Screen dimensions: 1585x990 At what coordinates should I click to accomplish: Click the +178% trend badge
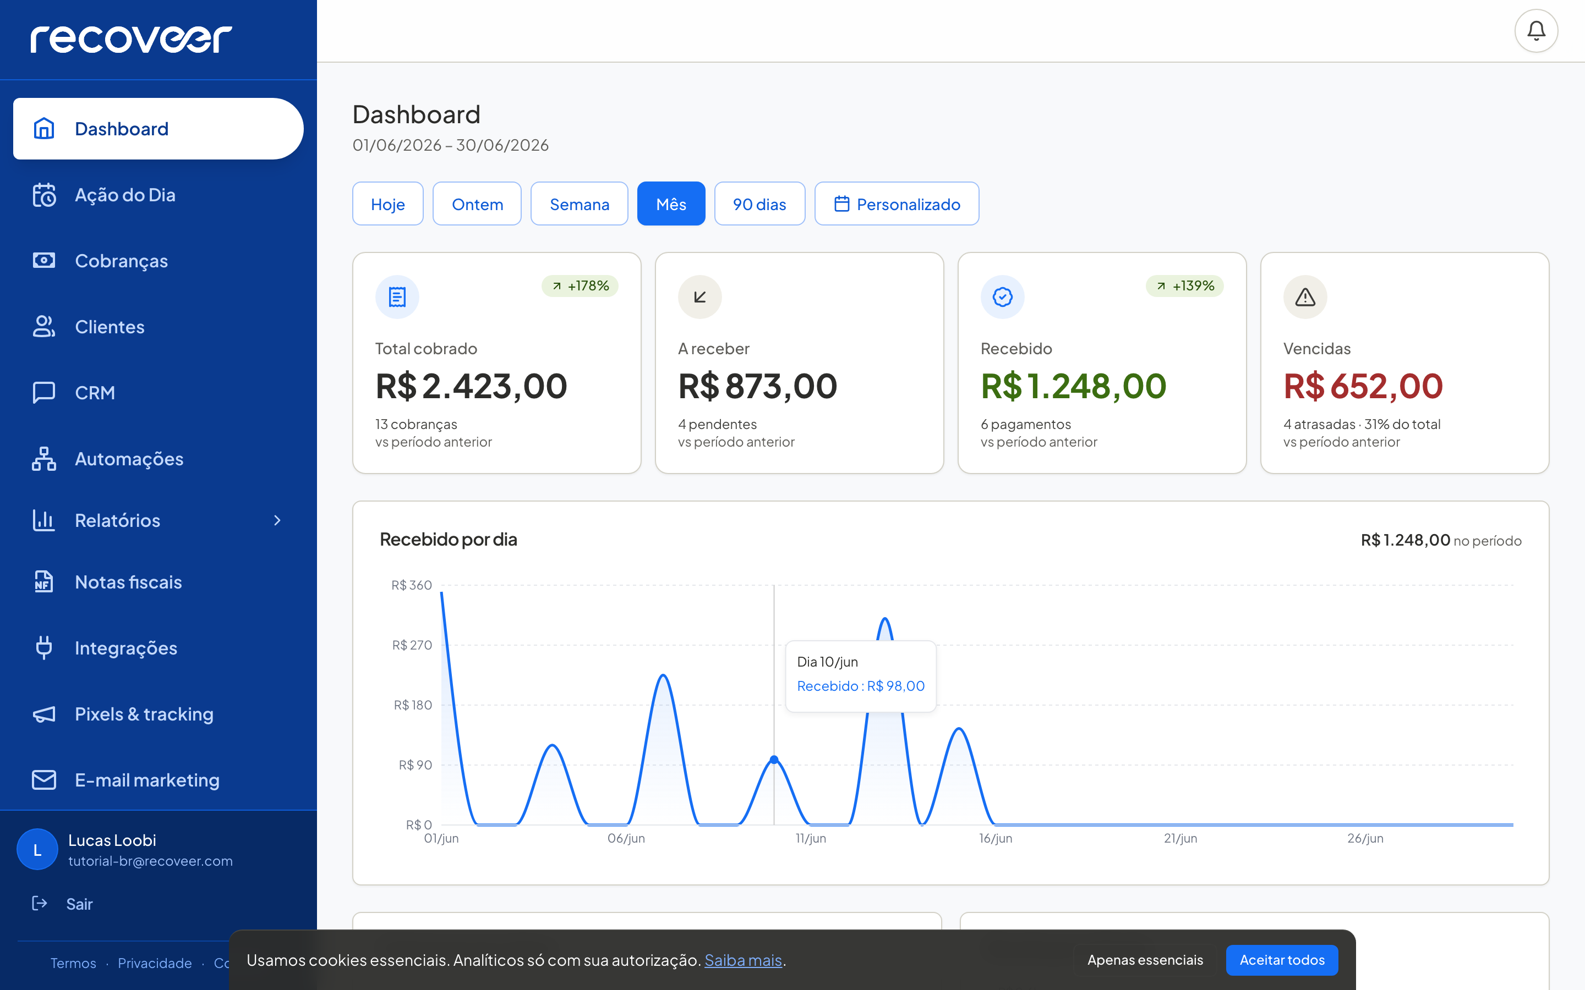[580, 286]
